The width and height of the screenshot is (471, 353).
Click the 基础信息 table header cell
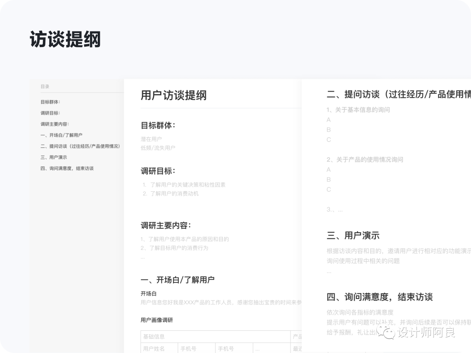tap(154, 337)
